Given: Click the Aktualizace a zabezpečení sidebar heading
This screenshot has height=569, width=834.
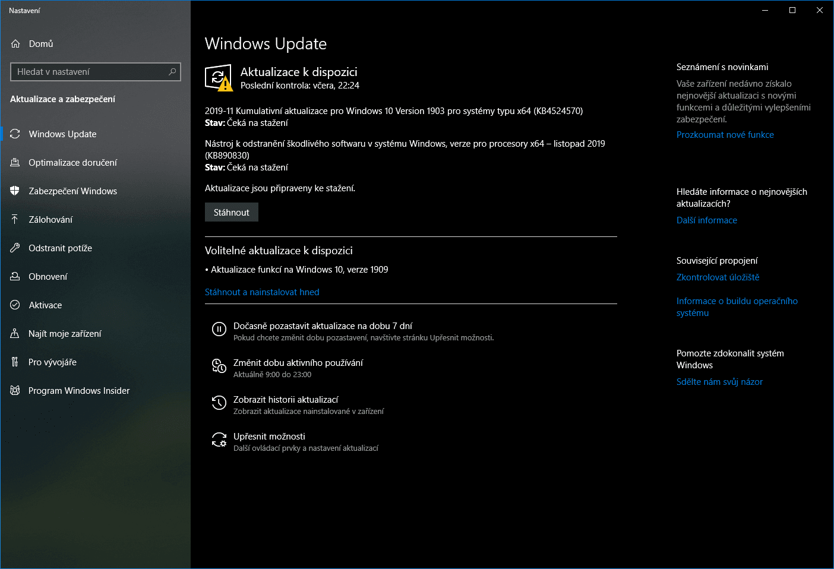Looking at the screenshot, I should coord(62,99).
